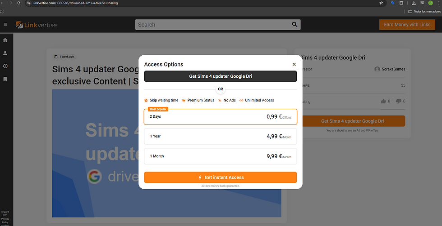Image resolution: width=442 pixels, height=226 pixels.
Task: Click the '1 week ago' date label
Action: click(64, 57)
